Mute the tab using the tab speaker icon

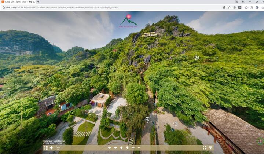30,2
